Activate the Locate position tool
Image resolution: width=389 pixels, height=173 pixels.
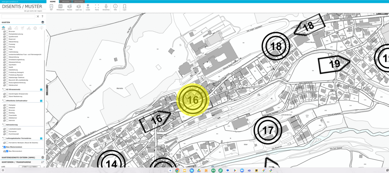coord(88,7)
